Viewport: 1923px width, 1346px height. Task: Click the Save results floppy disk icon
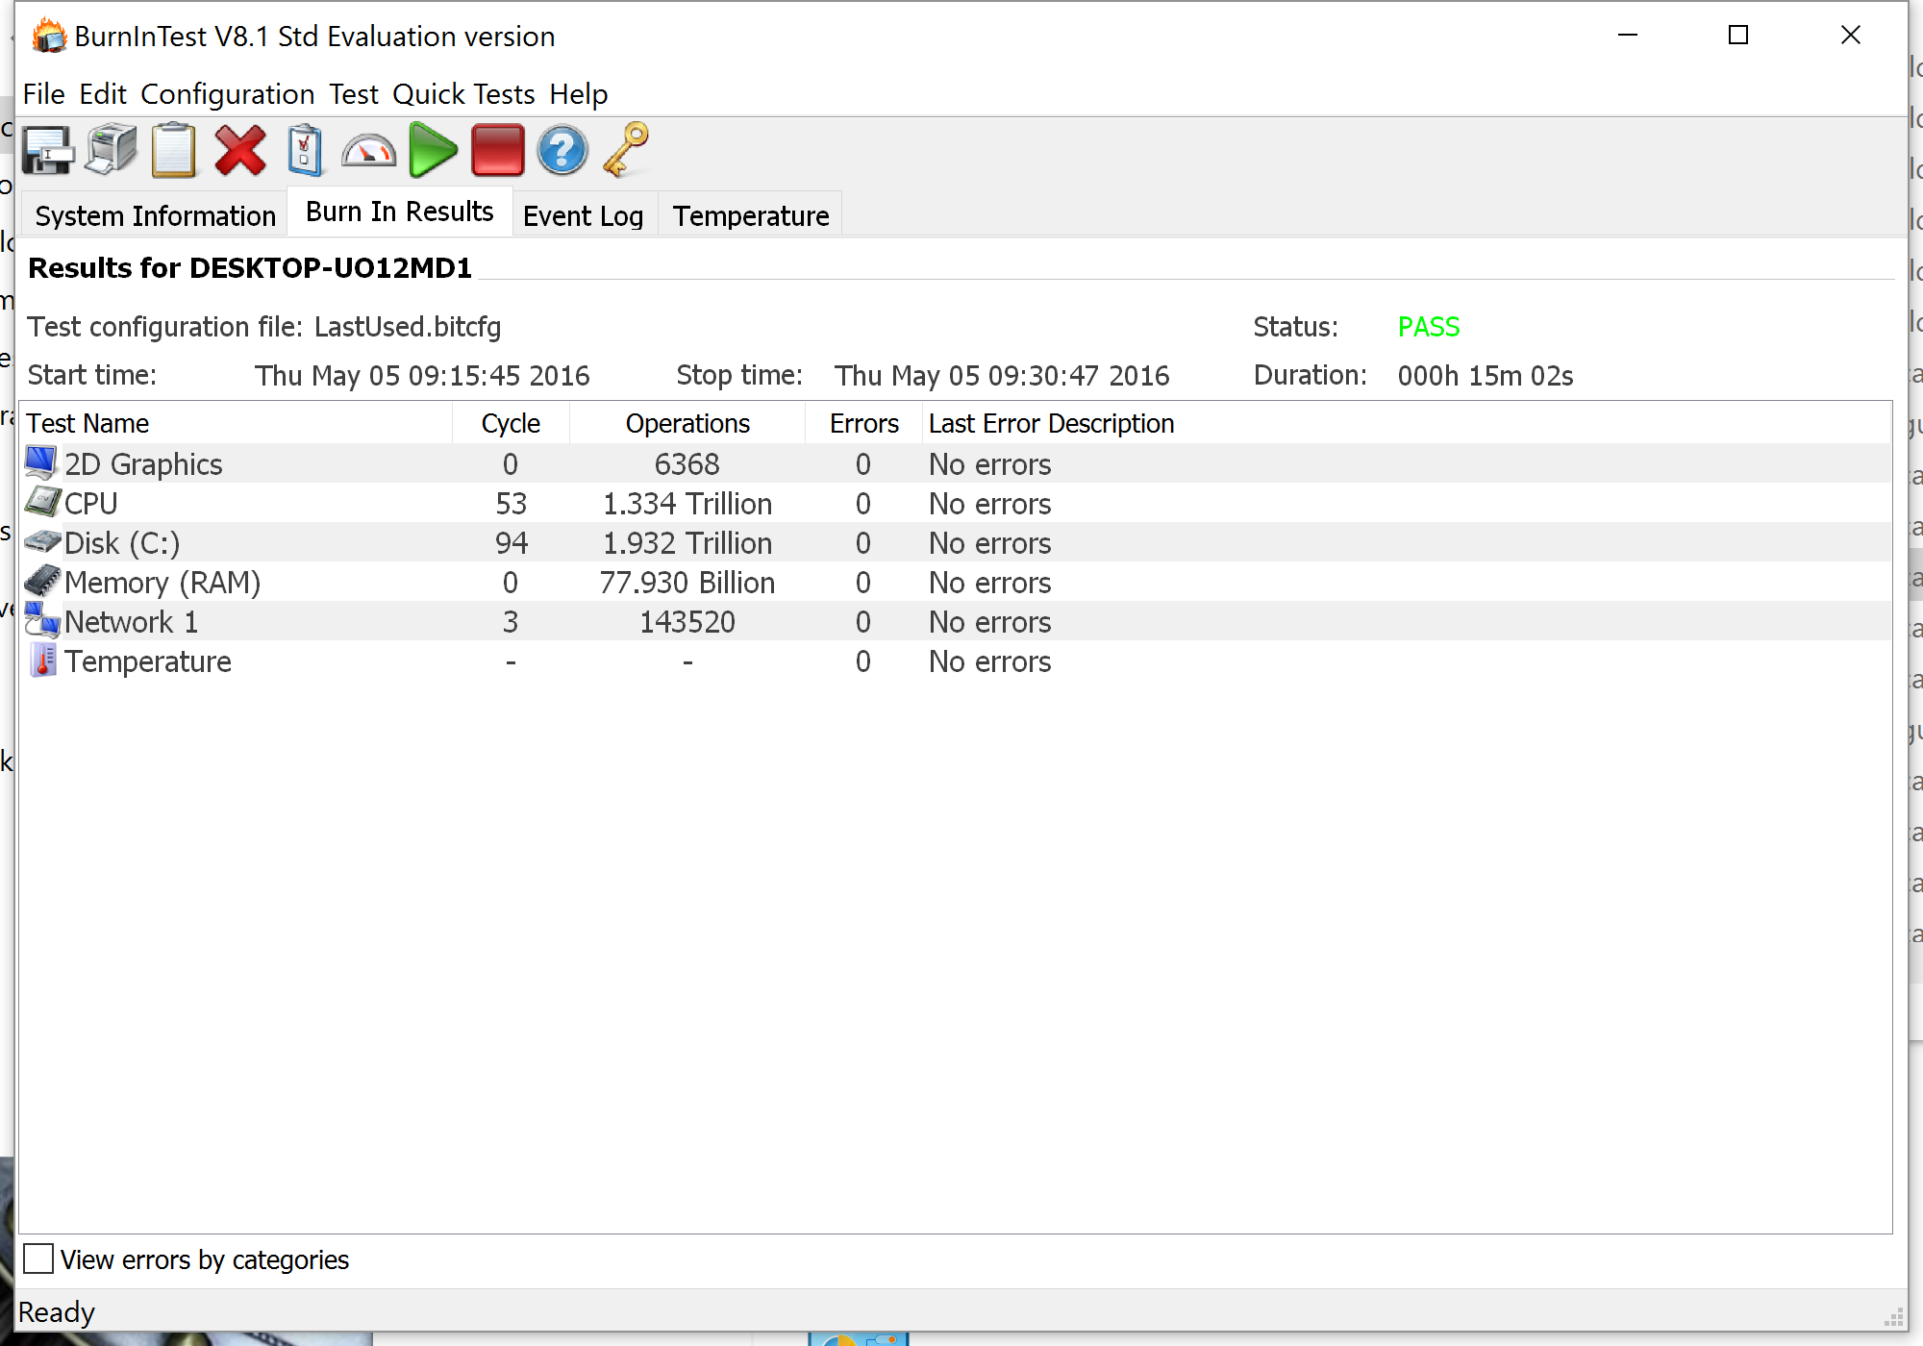[x=48, y=151]
